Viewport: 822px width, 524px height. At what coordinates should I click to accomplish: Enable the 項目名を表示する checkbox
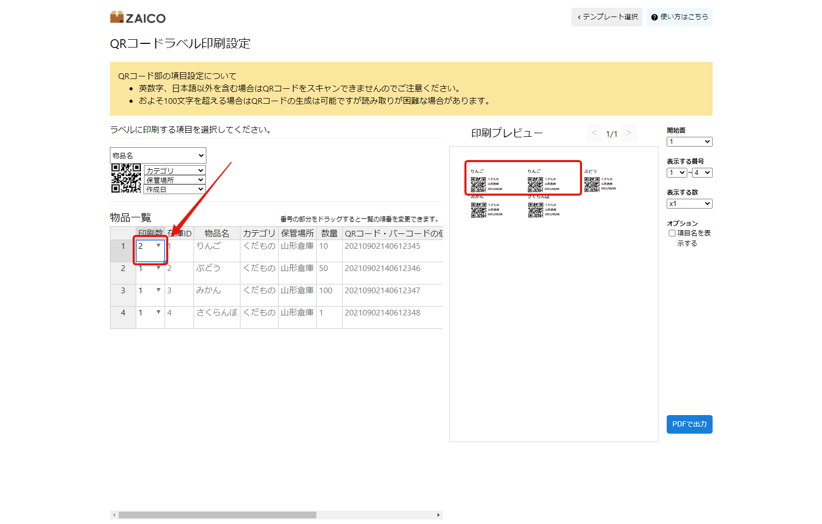(x=672, y=233)
